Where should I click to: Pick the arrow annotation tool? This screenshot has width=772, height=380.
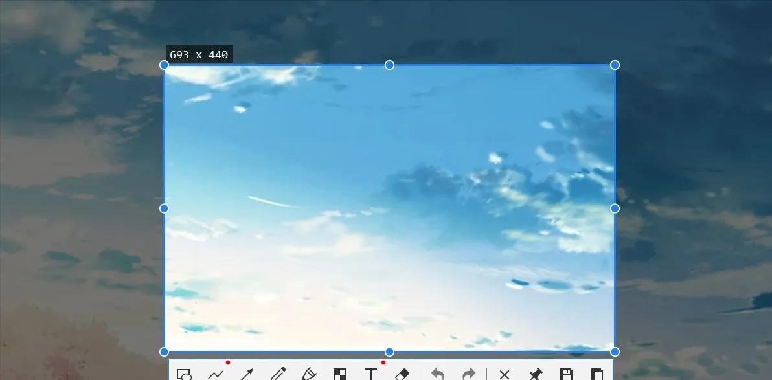247,374
